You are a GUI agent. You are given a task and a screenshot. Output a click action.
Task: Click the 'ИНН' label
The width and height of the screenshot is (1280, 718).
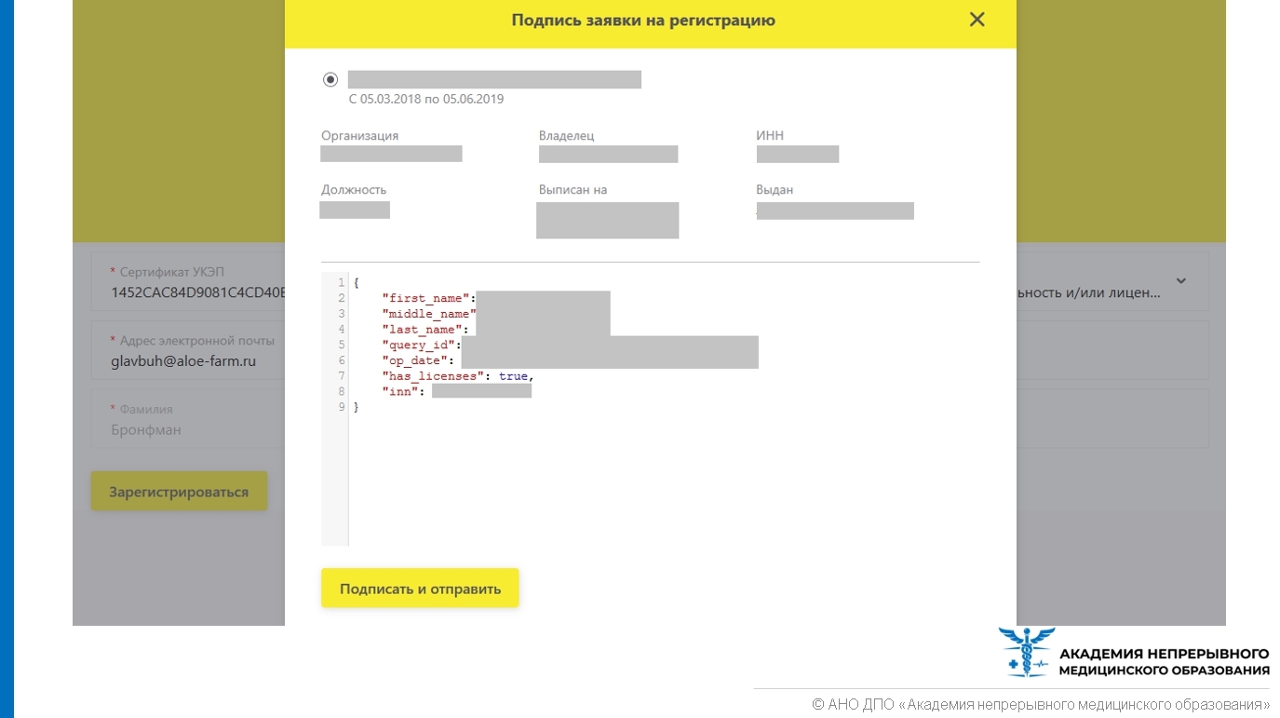pyautogui.click(x=770, y=136)
